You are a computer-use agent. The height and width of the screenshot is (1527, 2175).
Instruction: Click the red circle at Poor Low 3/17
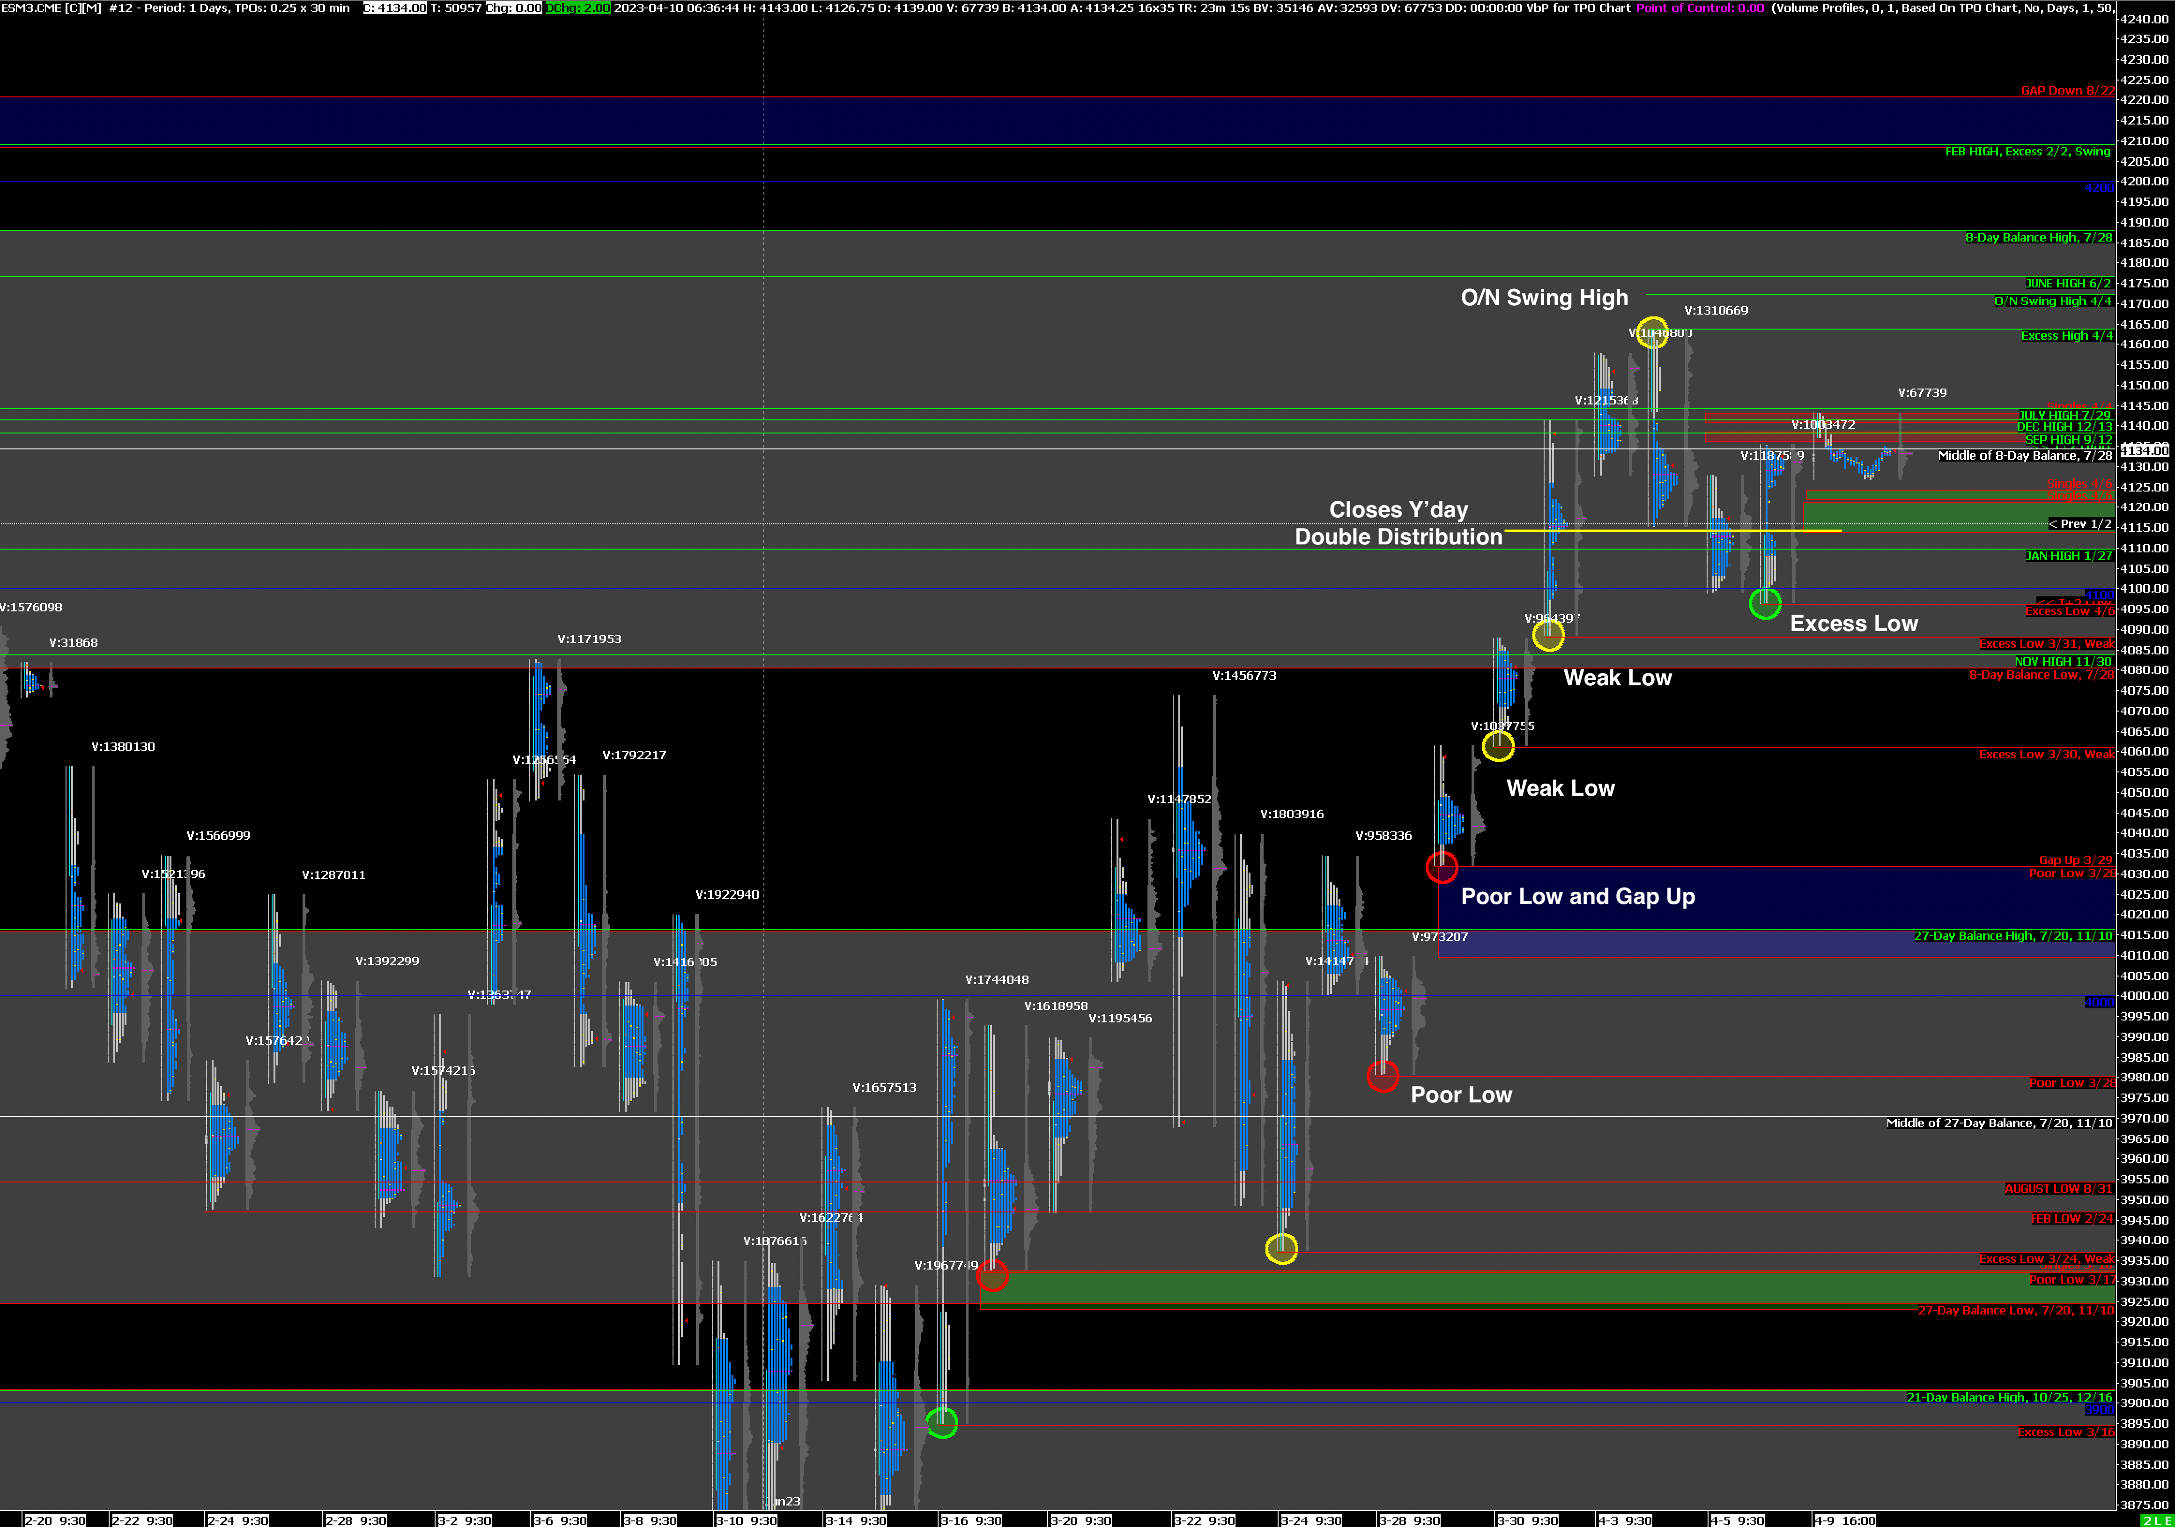click(x=992, y=1275)
